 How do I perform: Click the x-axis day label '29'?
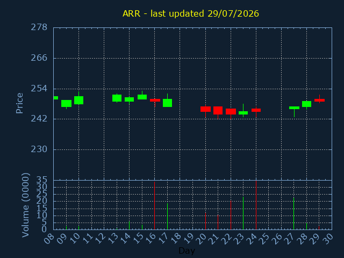coord(316,238)
